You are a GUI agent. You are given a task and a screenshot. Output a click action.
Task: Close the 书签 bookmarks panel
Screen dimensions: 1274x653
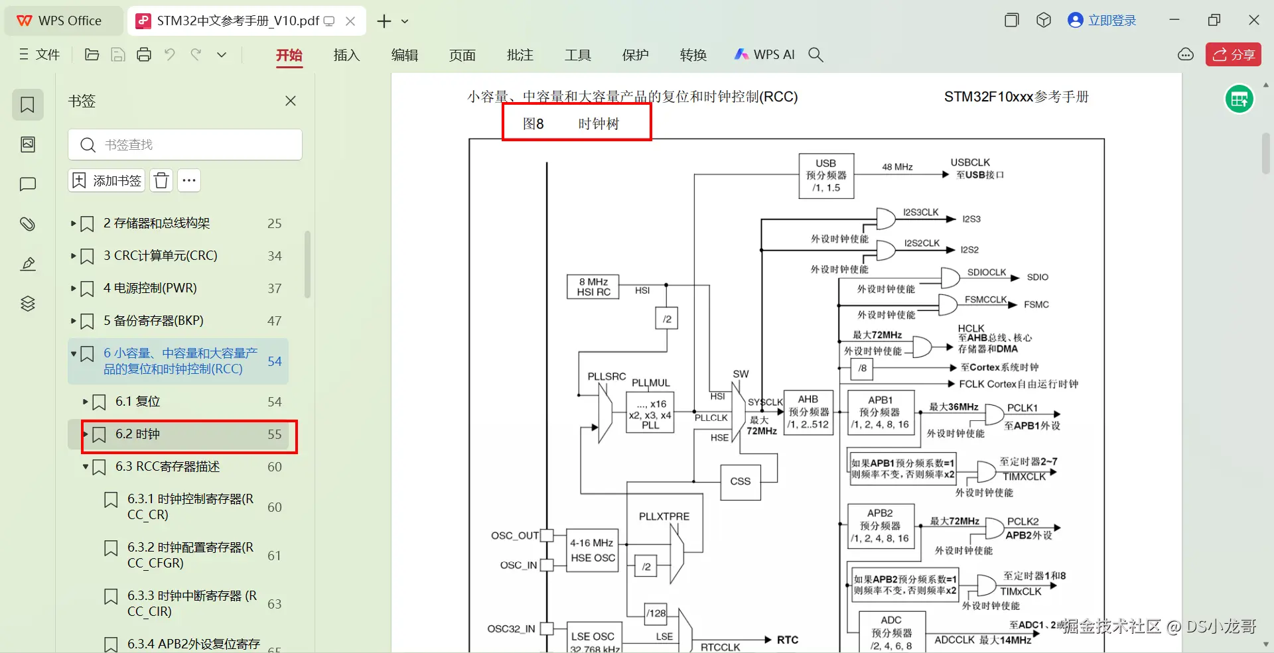pyautogui.click(x=291, y=101)
